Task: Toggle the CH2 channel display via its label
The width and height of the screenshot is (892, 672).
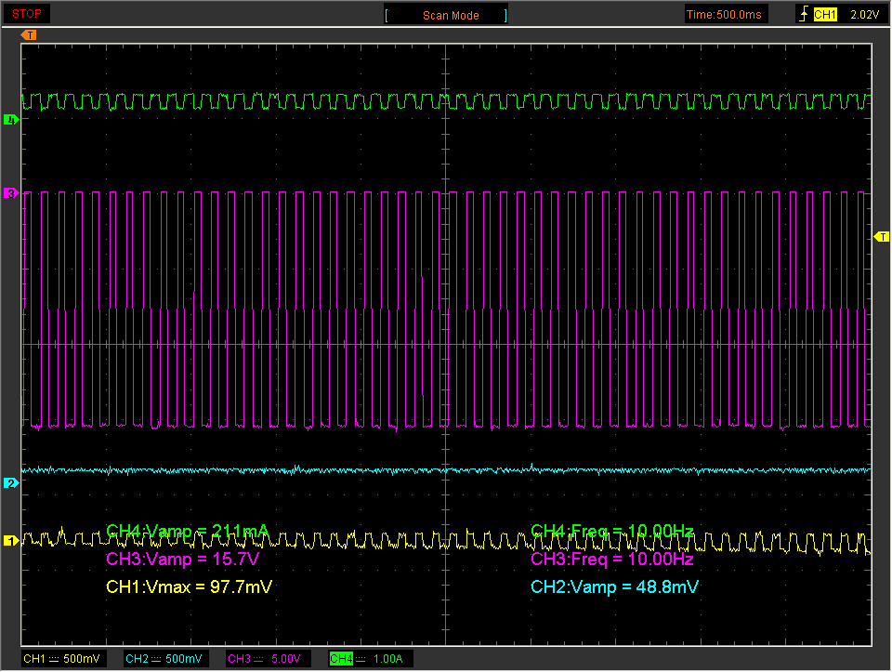Action: (x=135, y=658)
